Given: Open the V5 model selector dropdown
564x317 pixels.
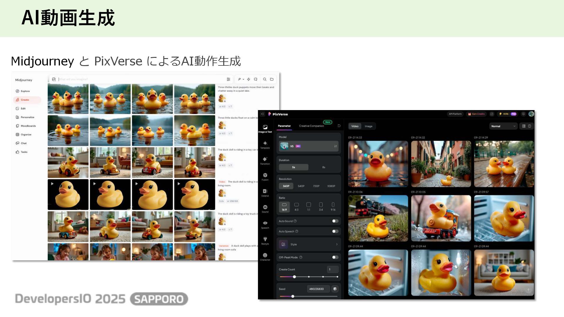Looking at the screenshot, I should (308, 146).
